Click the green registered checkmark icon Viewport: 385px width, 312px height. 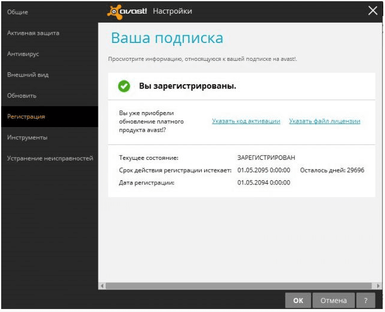124,86
